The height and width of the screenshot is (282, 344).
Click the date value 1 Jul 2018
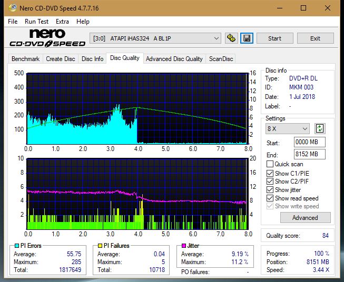pyautogui.click(x=302, y=97)
